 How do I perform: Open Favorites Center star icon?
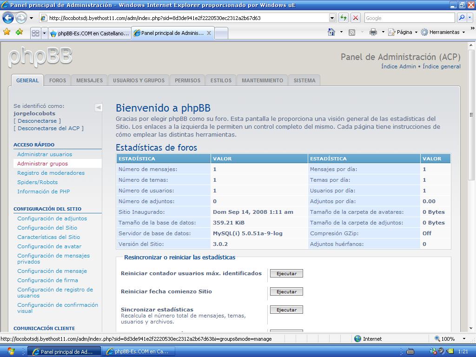[7, 32]
